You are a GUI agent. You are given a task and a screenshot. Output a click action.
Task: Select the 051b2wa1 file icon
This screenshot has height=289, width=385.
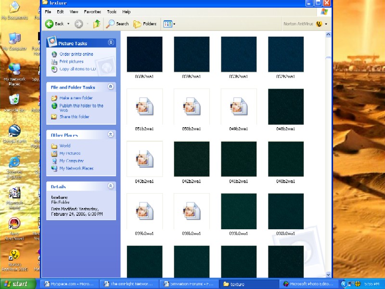tap(145, 106)
